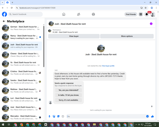Viewport: 159px width, 127px height.
Task: Click the site information icon in address bar
Action: pos(17,8)
